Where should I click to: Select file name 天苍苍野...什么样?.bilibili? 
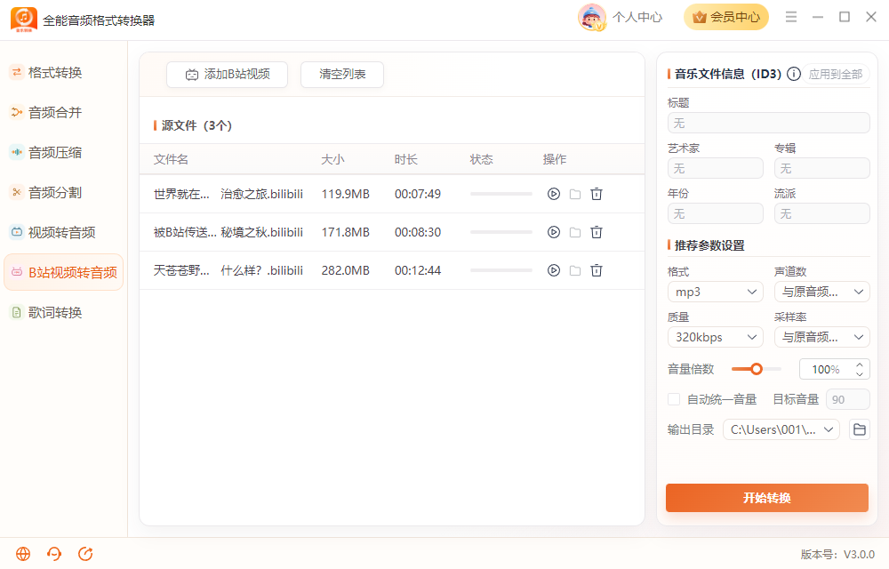coord(228,270)
